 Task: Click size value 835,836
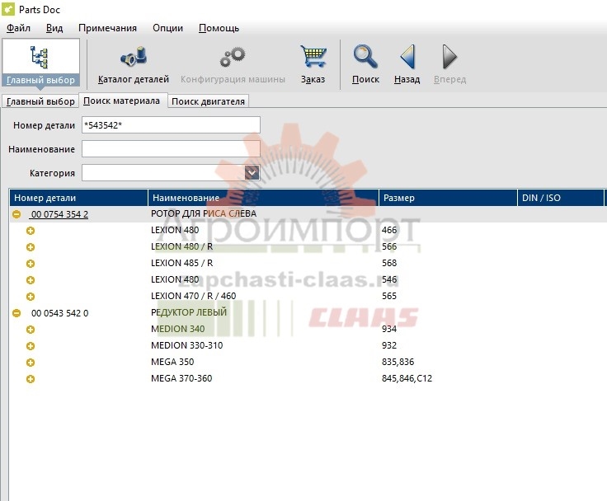click(398, 362)
